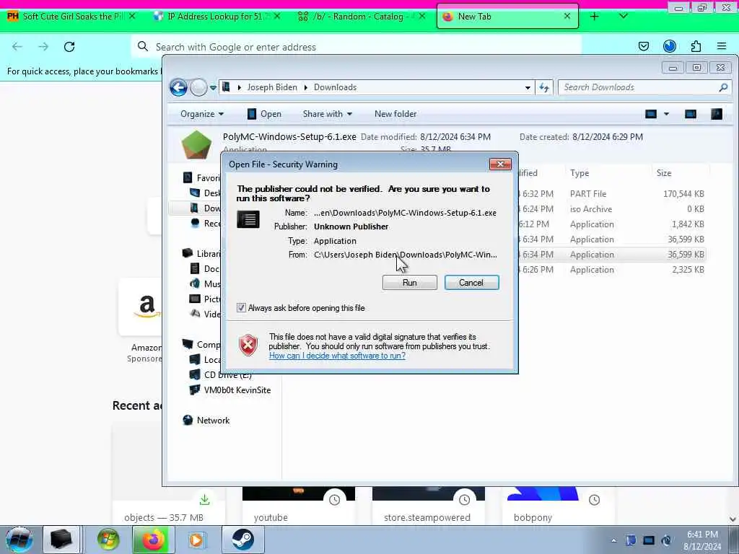Image resolution: width=739 pixels, height=554 pixels.
Task: Select CD Drive in navigation pane
Action: click(227, 375)
